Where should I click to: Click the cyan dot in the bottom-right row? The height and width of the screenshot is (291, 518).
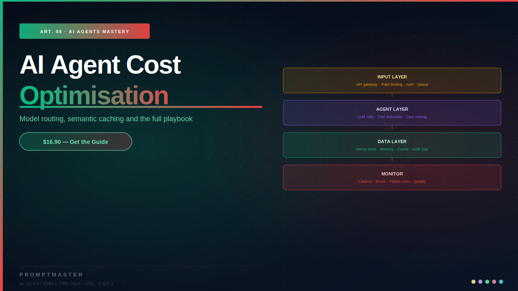501,282
